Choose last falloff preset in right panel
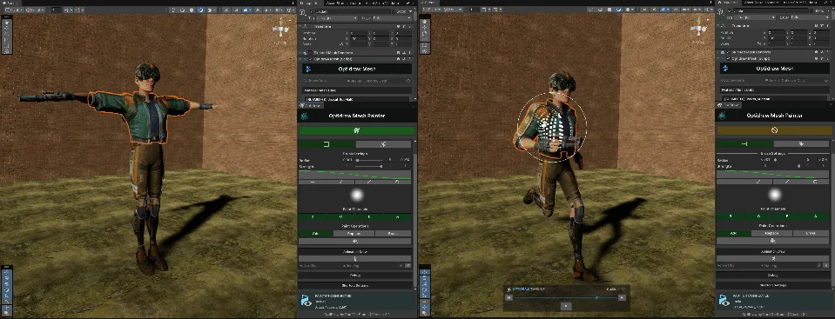The height and width of the screenshot is (319, 835). tap(815, 182)
